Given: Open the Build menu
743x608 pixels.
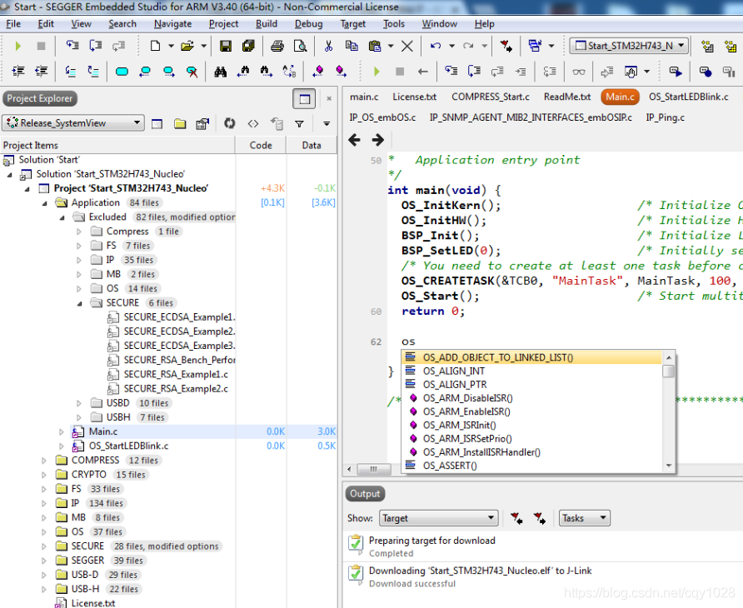Looking at the screenshot, I should click(x=267, y=23).
